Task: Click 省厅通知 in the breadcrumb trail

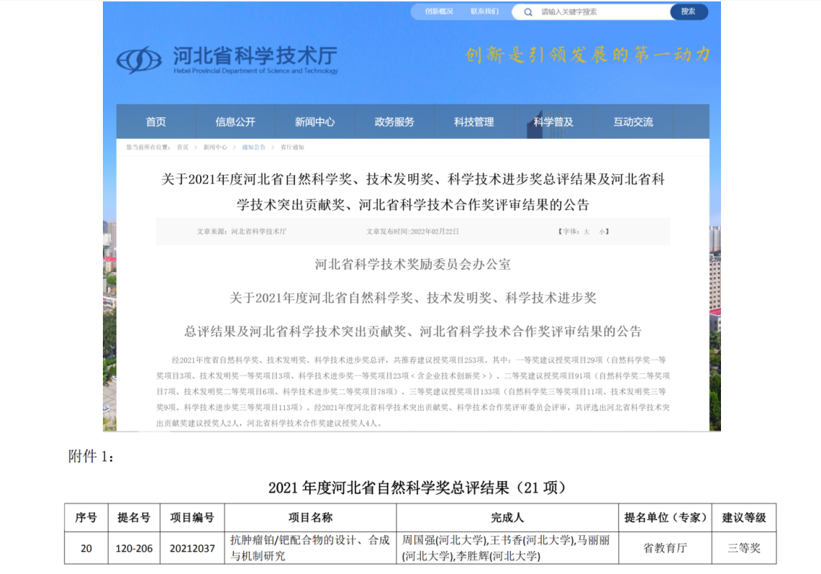Action: tap(292, 147)
